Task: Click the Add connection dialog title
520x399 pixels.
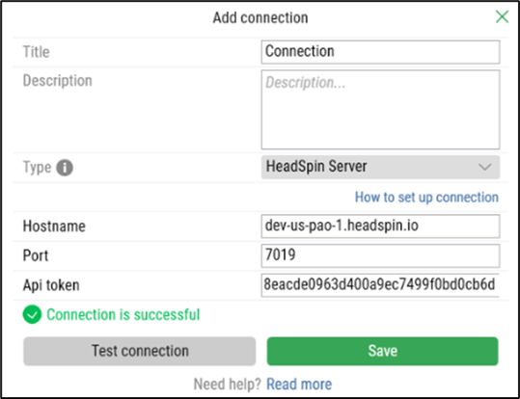Action: point(260,17)
